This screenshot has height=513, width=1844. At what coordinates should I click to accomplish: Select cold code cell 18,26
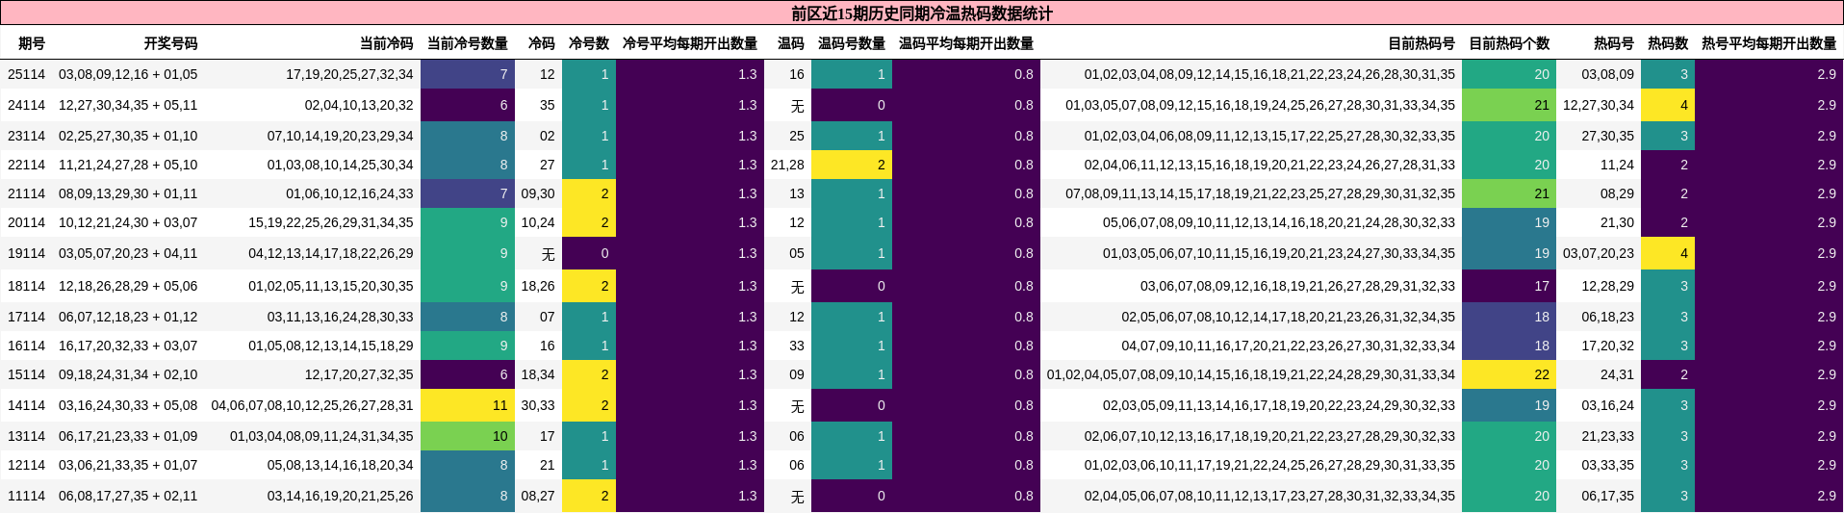point(538,286)
